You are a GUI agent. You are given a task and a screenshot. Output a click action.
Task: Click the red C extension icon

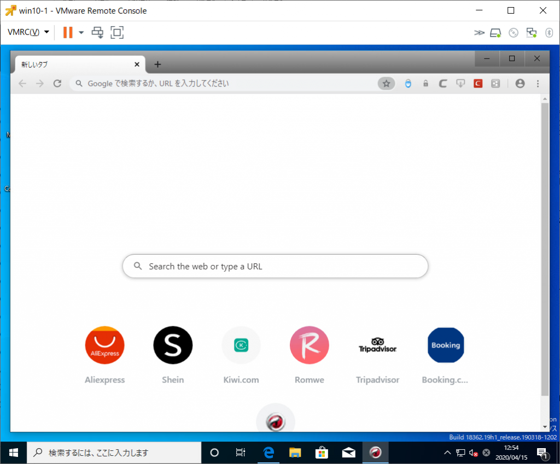pos(478,84)
